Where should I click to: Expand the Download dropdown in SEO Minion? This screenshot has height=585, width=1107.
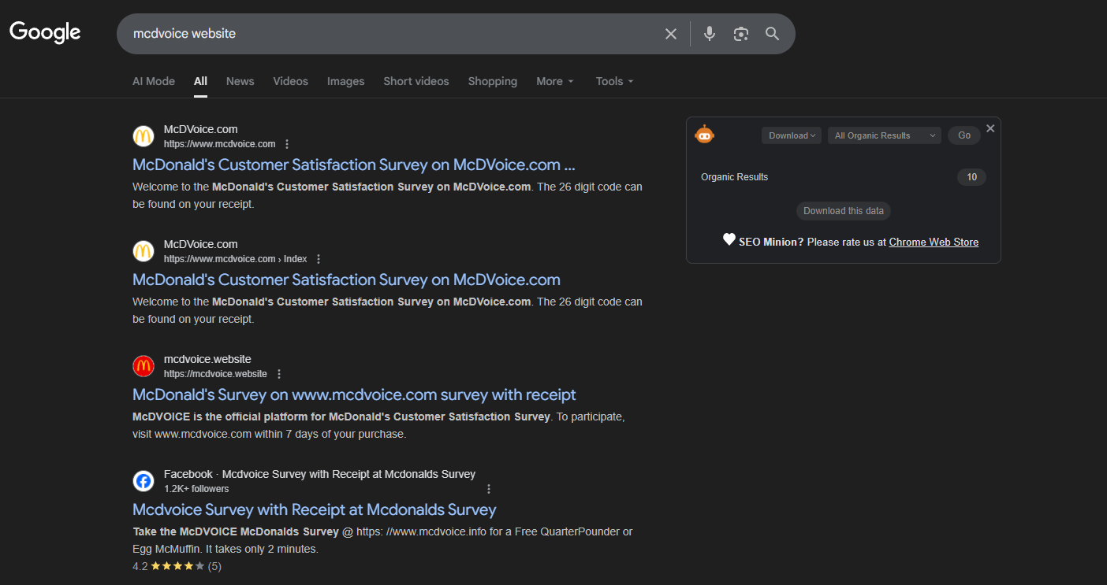pos(792,135)
